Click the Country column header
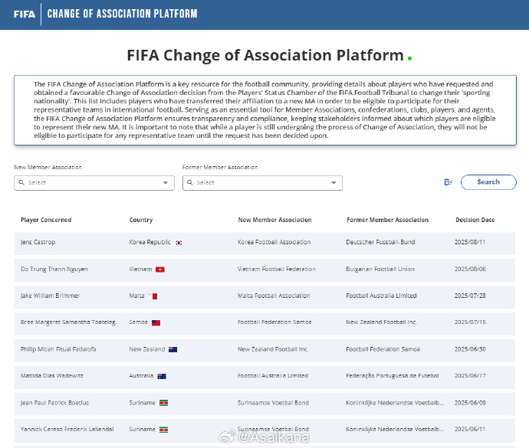This screenshot has width=529, height=448. (x=141, y=220)
